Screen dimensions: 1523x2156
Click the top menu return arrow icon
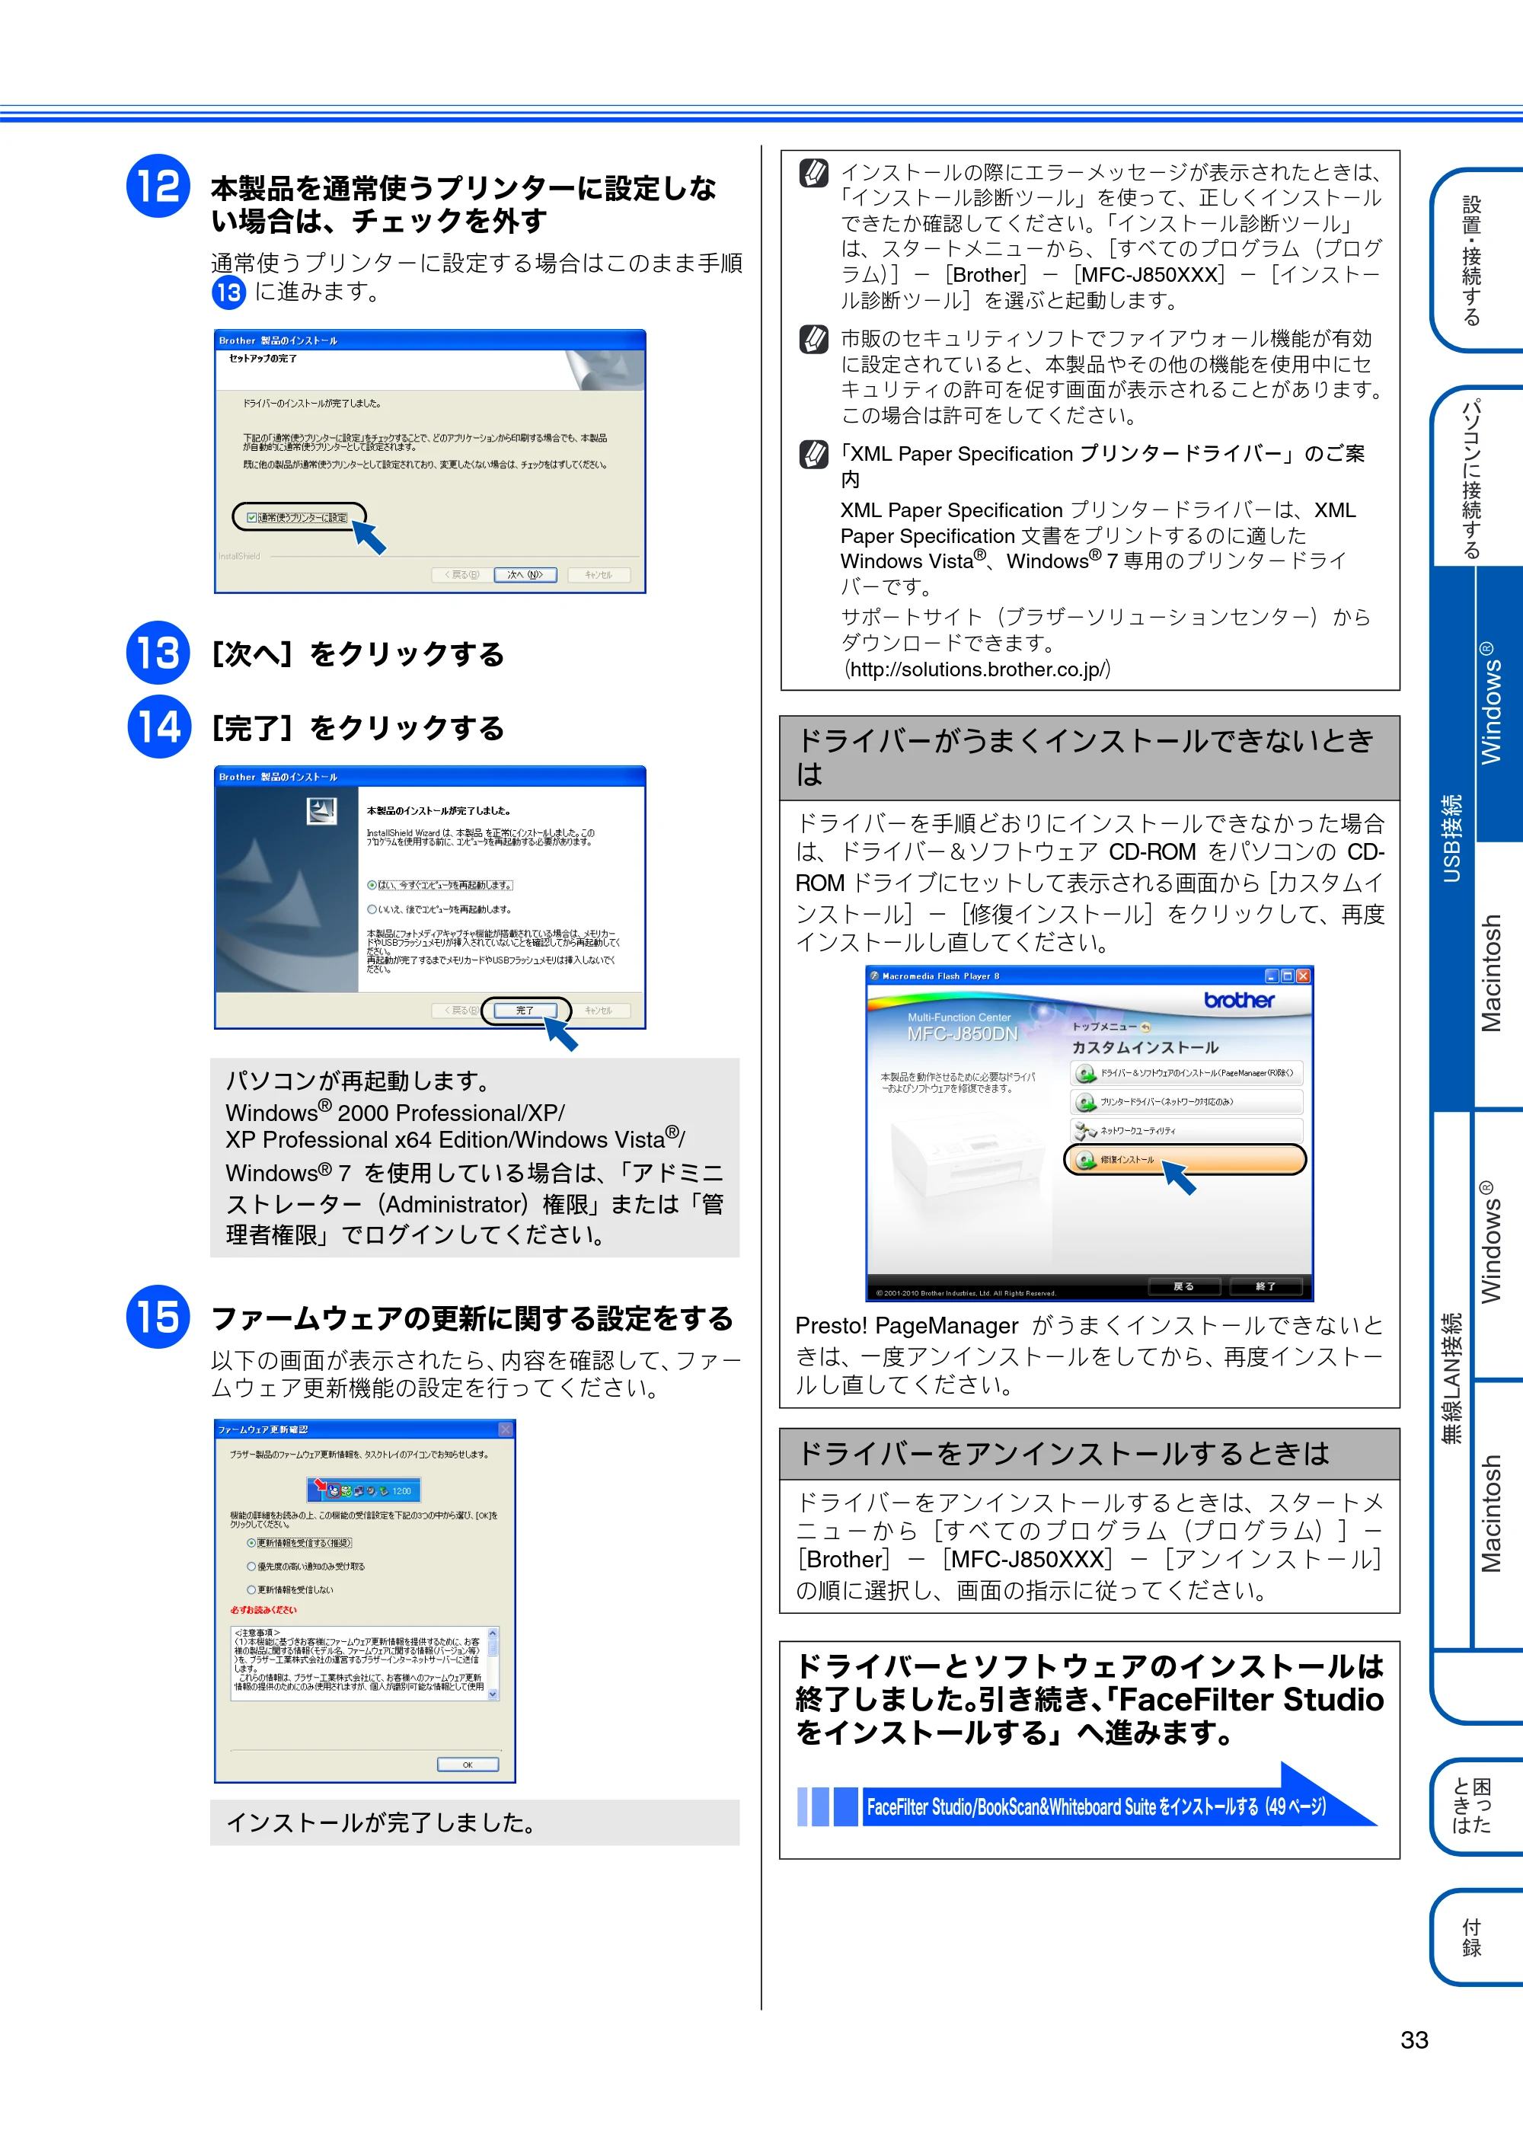tap(1145, 1027)
